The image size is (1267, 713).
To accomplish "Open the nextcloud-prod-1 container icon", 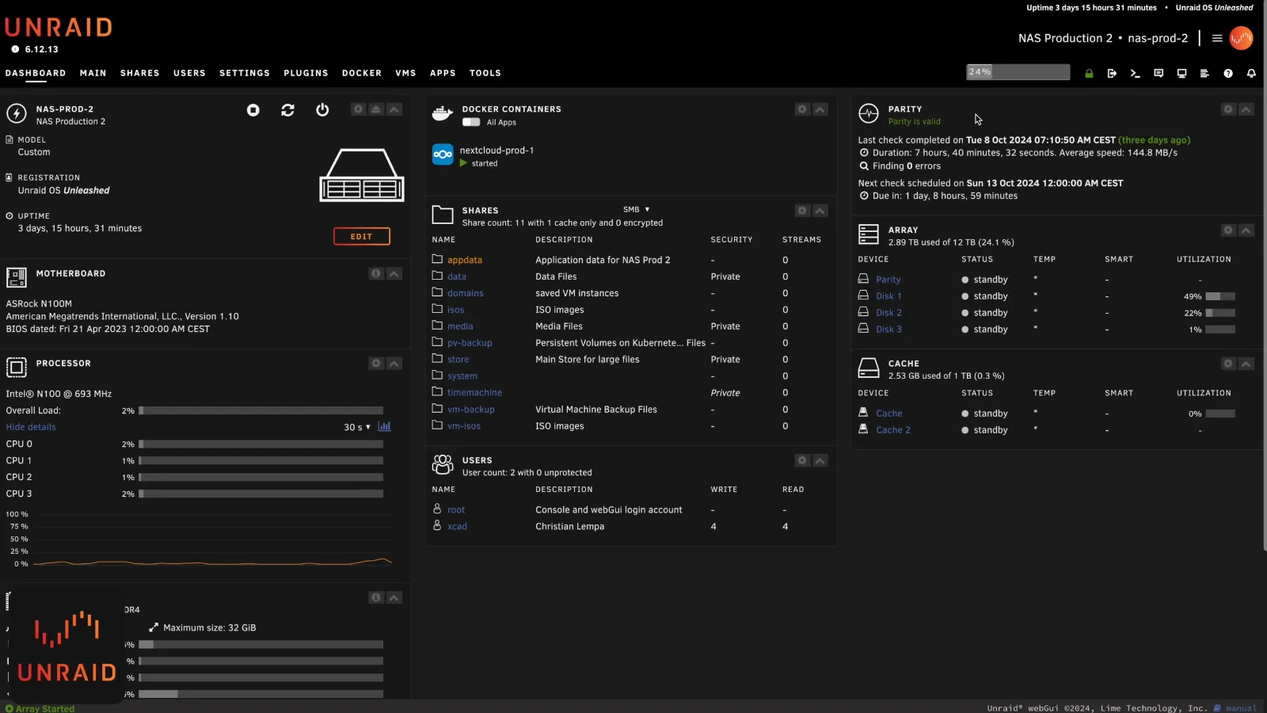I will coord(443,154).
